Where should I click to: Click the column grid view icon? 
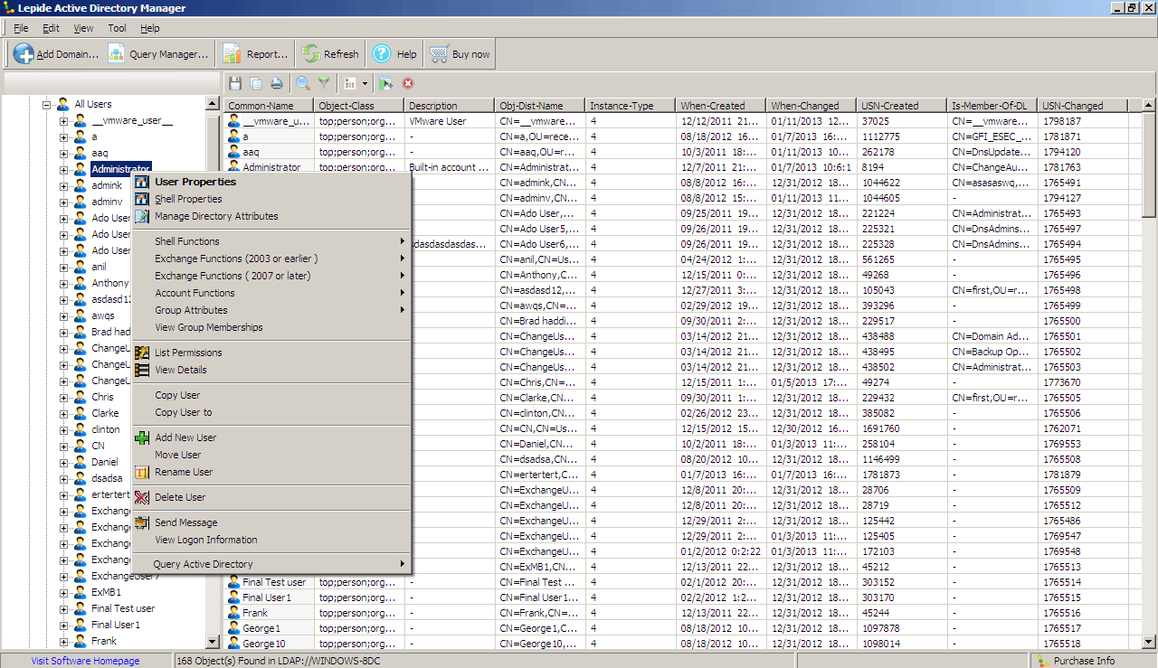[350, 83]
